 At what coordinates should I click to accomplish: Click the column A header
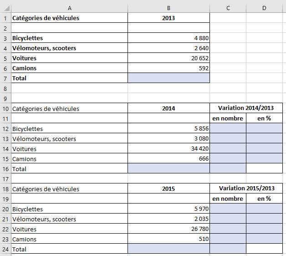tap(69, 8)
